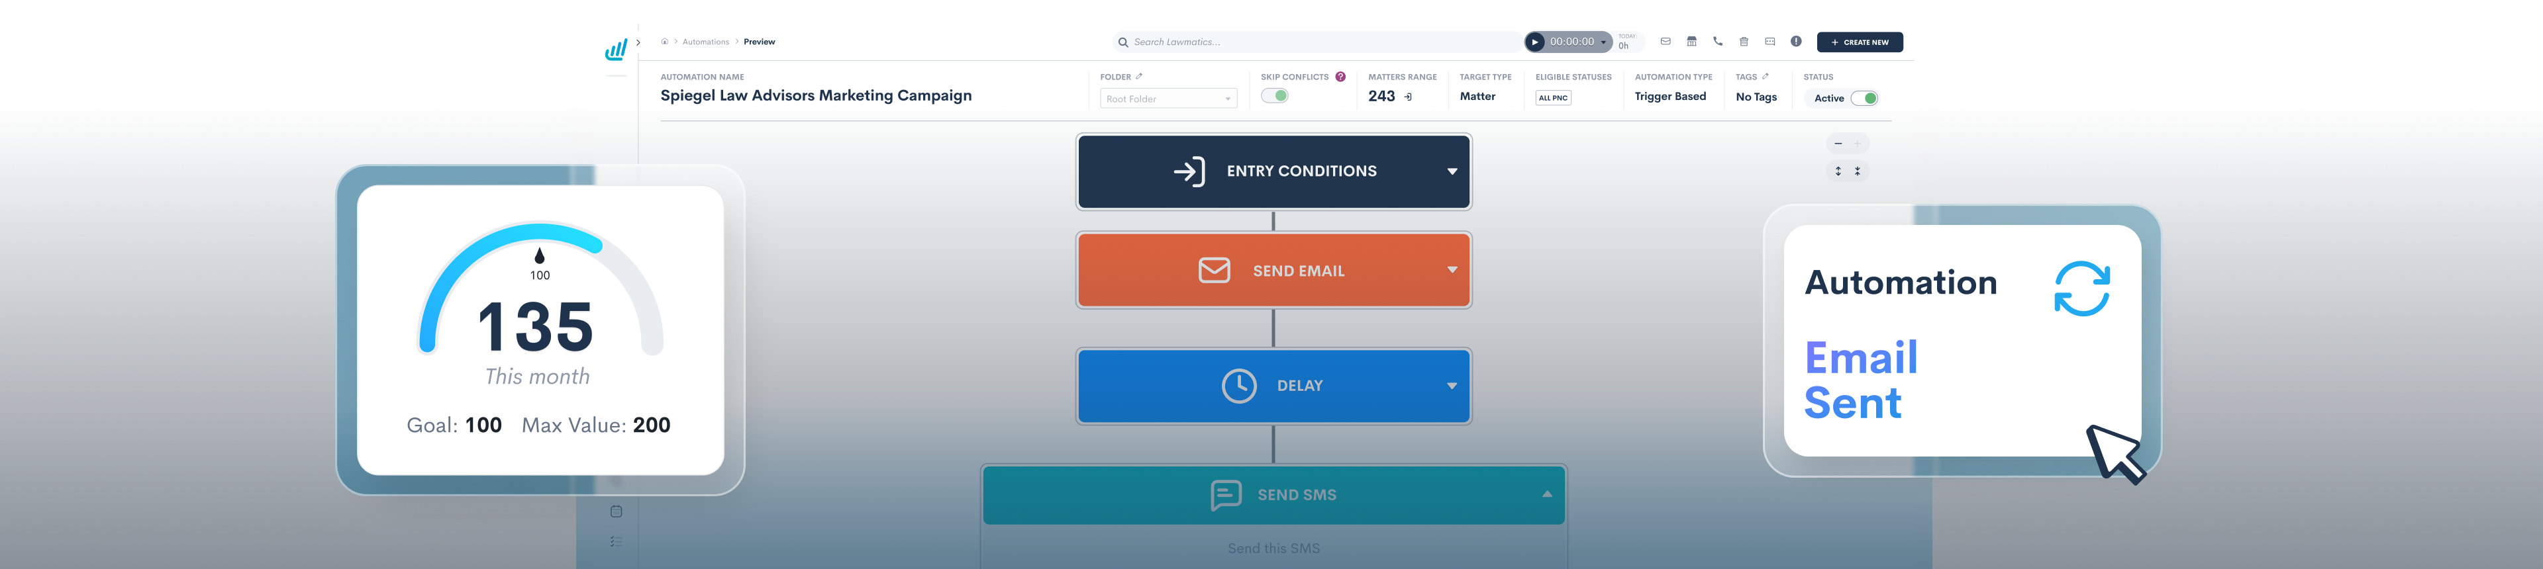Click the 'Send this SMS' text
2543x569 pixels.
coord(1273,548)
